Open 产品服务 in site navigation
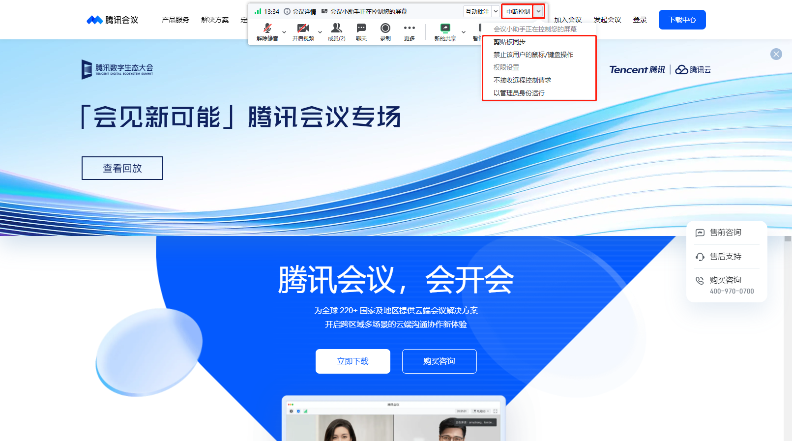Screen dimensions: 792x441 point(176,20)
